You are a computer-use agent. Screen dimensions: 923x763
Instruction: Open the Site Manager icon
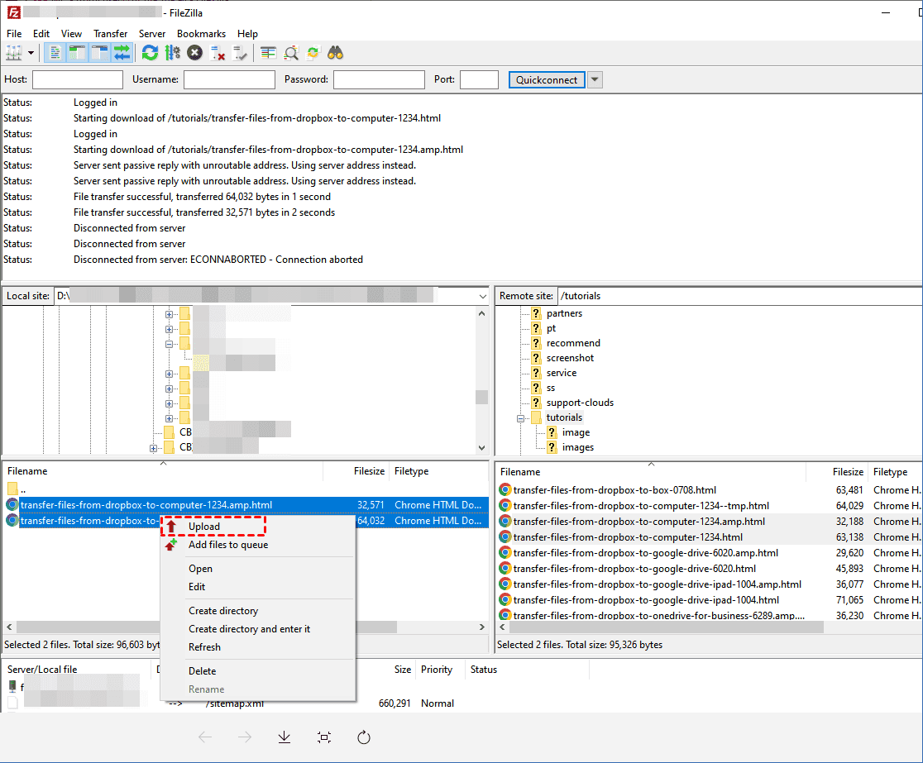point(13,53)
